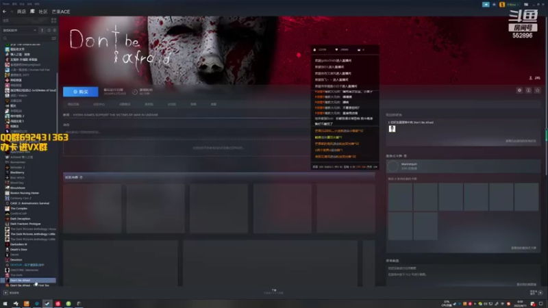Viewport: 548px width, 308px height.
Task: Click the Steam icon in the taskbar
Action: (47, 304)
